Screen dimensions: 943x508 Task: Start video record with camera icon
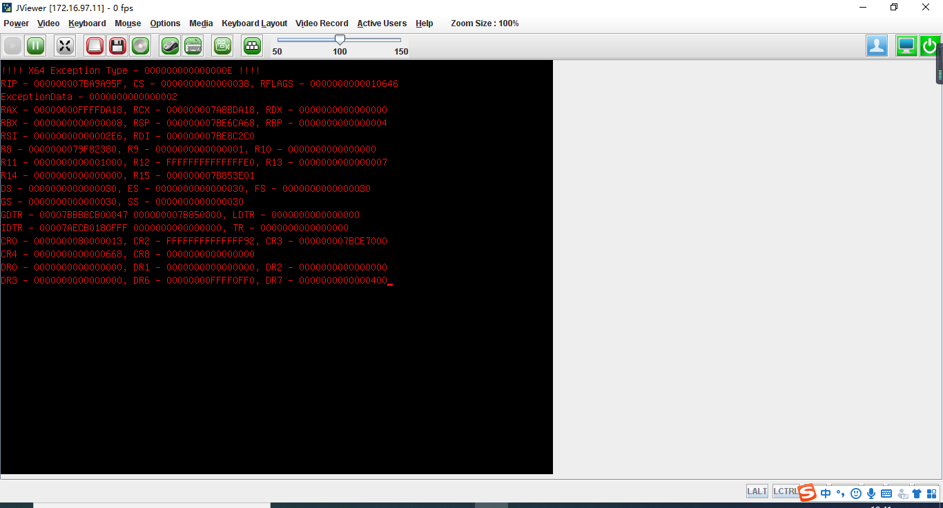coord(222,46)
